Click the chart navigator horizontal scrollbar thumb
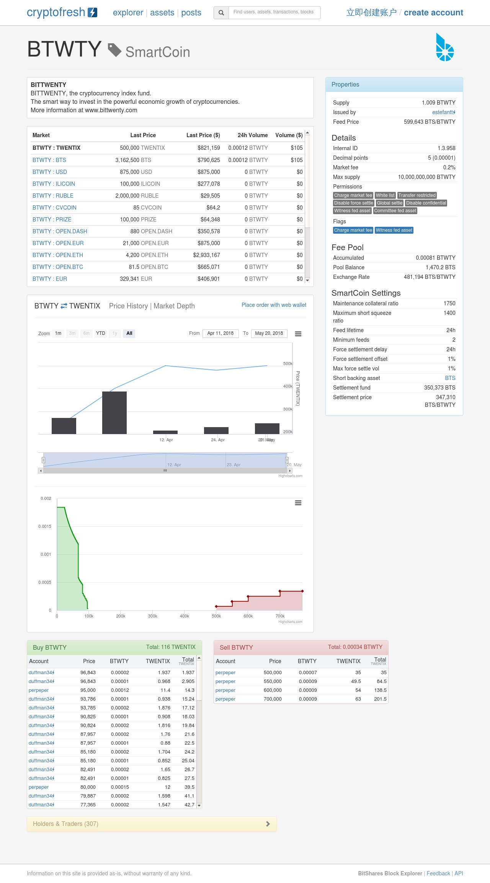 (x=165, y=470)
